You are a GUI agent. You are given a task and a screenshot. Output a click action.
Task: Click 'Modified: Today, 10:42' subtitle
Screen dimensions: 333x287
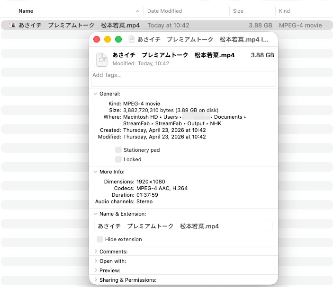click(x=141, y=63)
